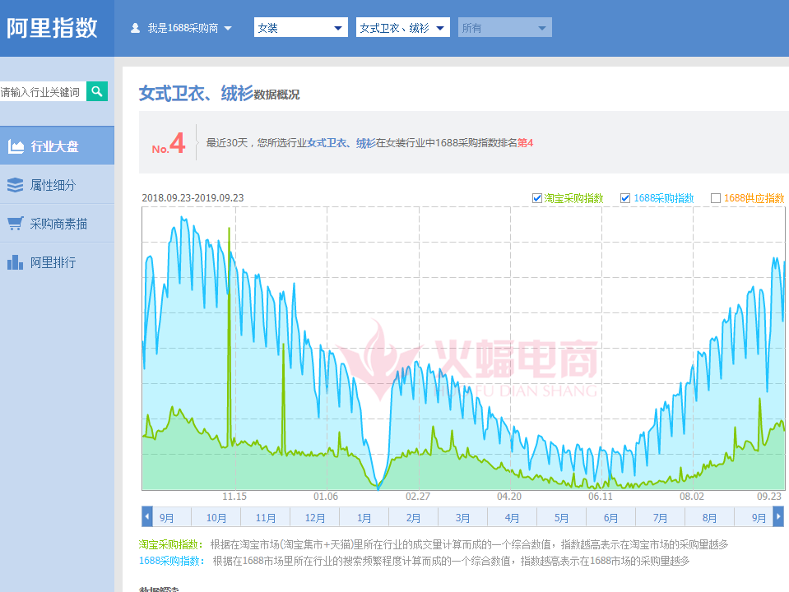This screenshot has height=592, width=789.
Task: Select 3月 on the month timeline
Action: (x=462, y=517)
